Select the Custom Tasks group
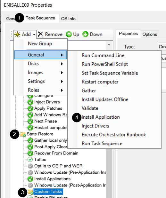The width and height of the screenshot is (166, 198). tap(48, 192)
